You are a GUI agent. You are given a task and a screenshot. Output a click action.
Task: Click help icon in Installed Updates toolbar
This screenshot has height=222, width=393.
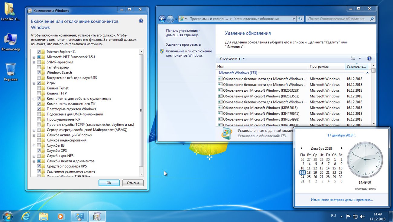[369, 58]
